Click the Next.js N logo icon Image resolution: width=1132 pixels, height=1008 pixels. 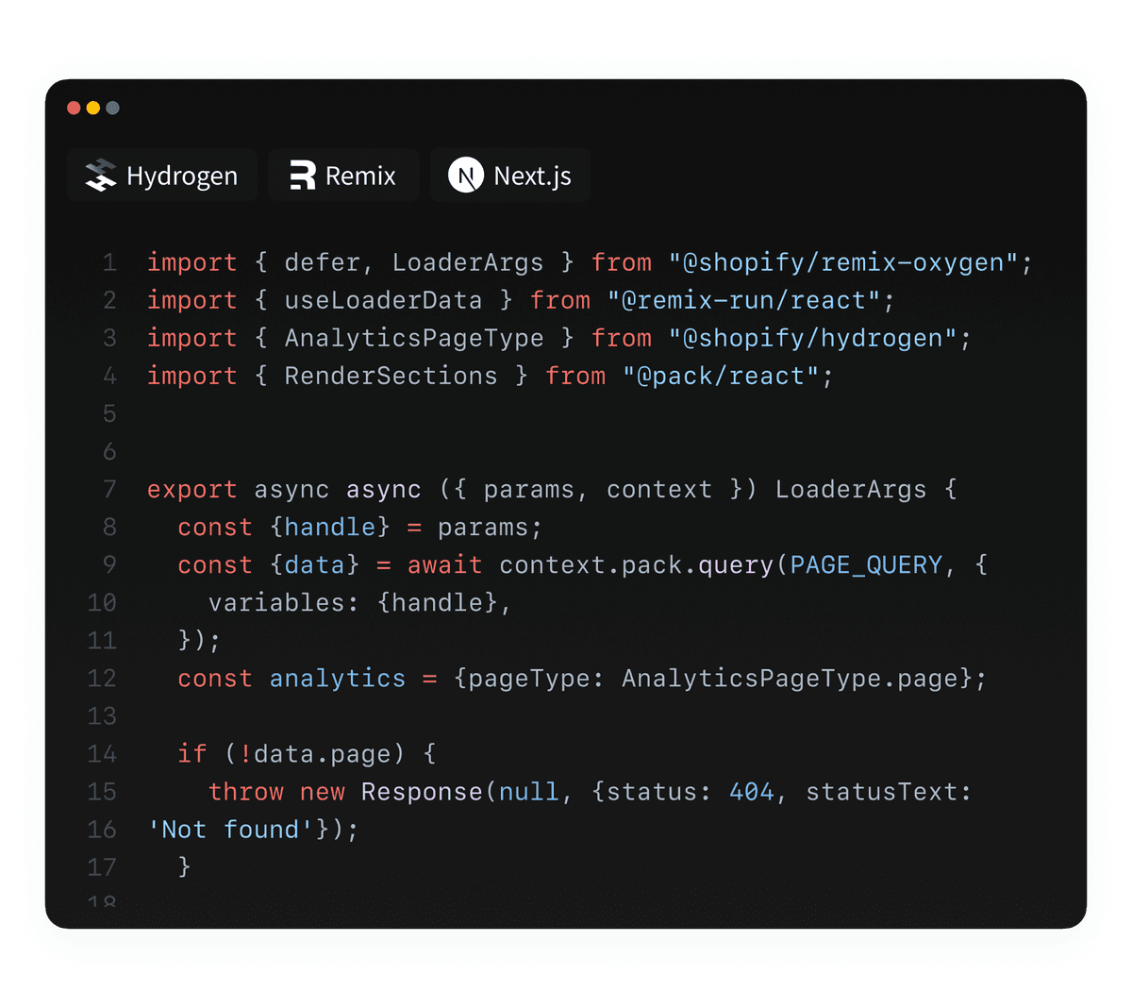tap(466, 176)
